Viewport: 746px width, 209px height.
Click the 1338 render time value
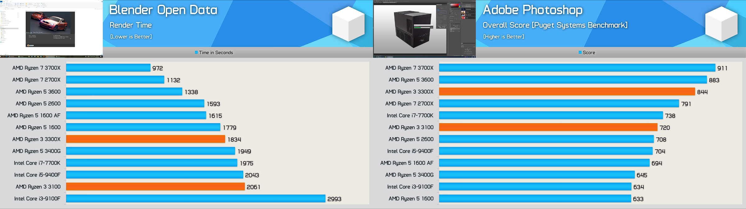(x=191, y=92)
